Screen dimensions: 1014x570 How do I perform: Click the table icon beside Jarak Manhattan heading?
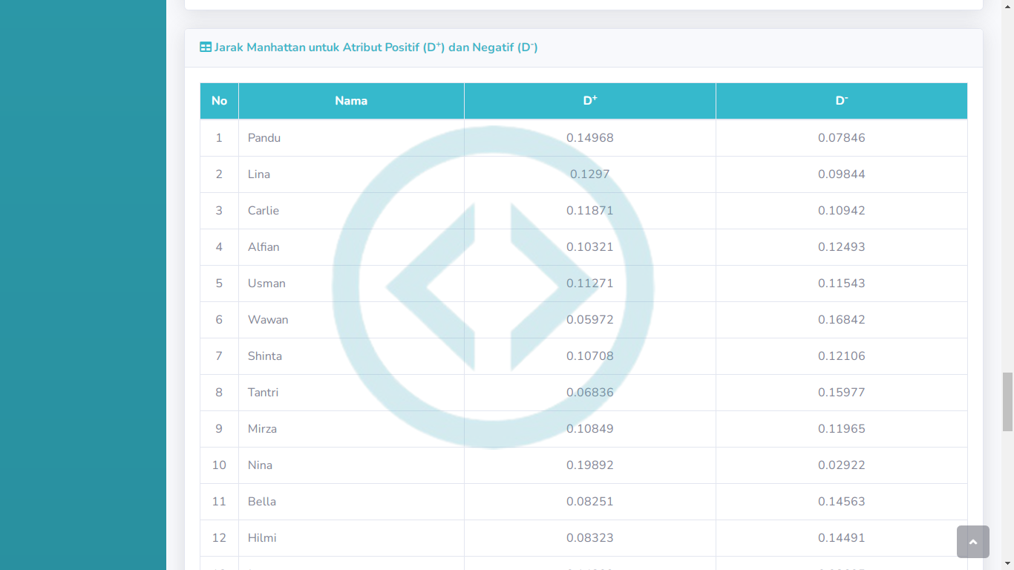click(x=206, y=47)
